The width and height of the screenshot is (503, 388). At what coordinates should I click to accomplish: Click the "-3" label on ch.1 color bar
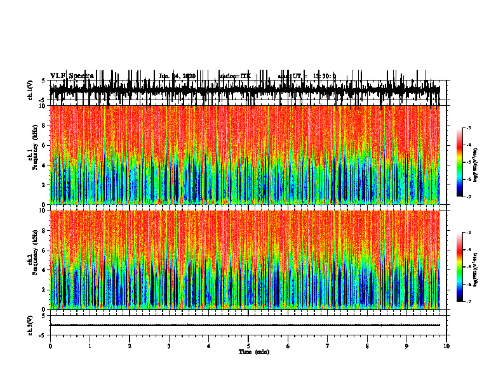click(x=468, y=127)
